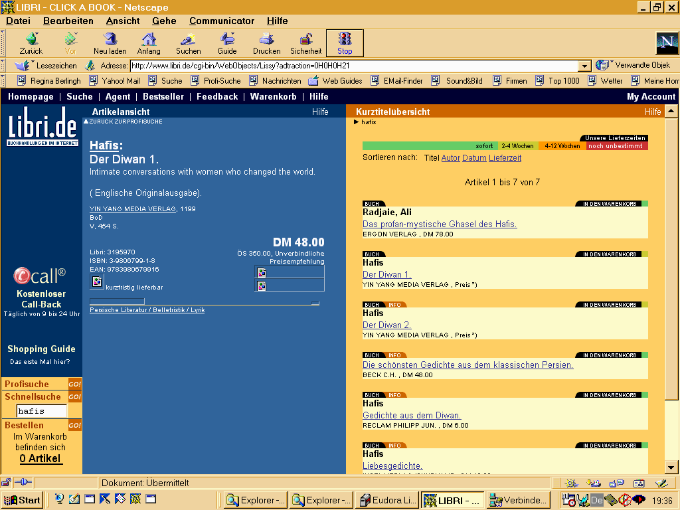
Task: Stop page loading with Stop
Action: 345,43
